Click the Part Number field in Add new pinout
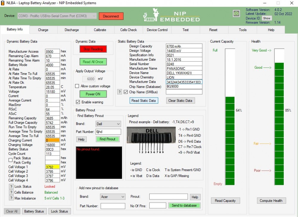298x217 pixels. click(x=113, y=206)
